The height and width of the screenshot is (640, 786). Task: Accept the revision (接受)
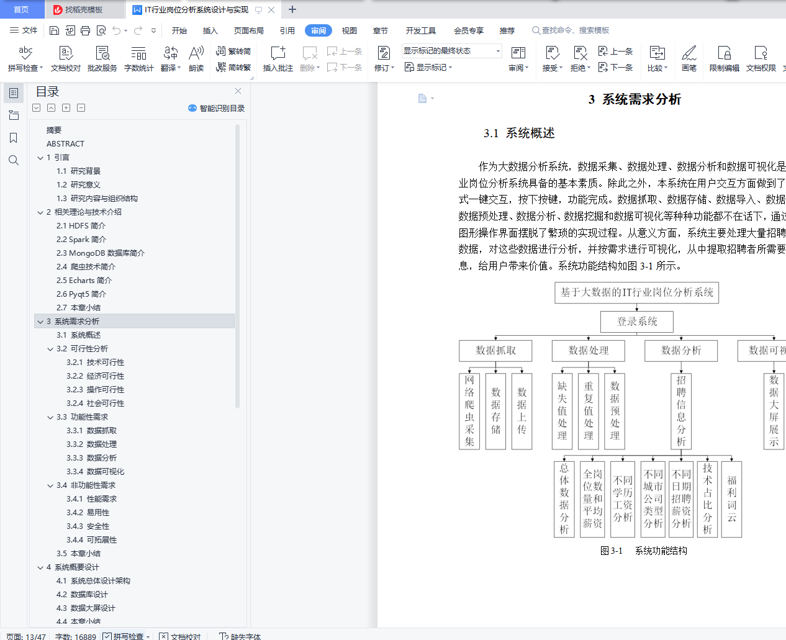click(x=552, y=59)
